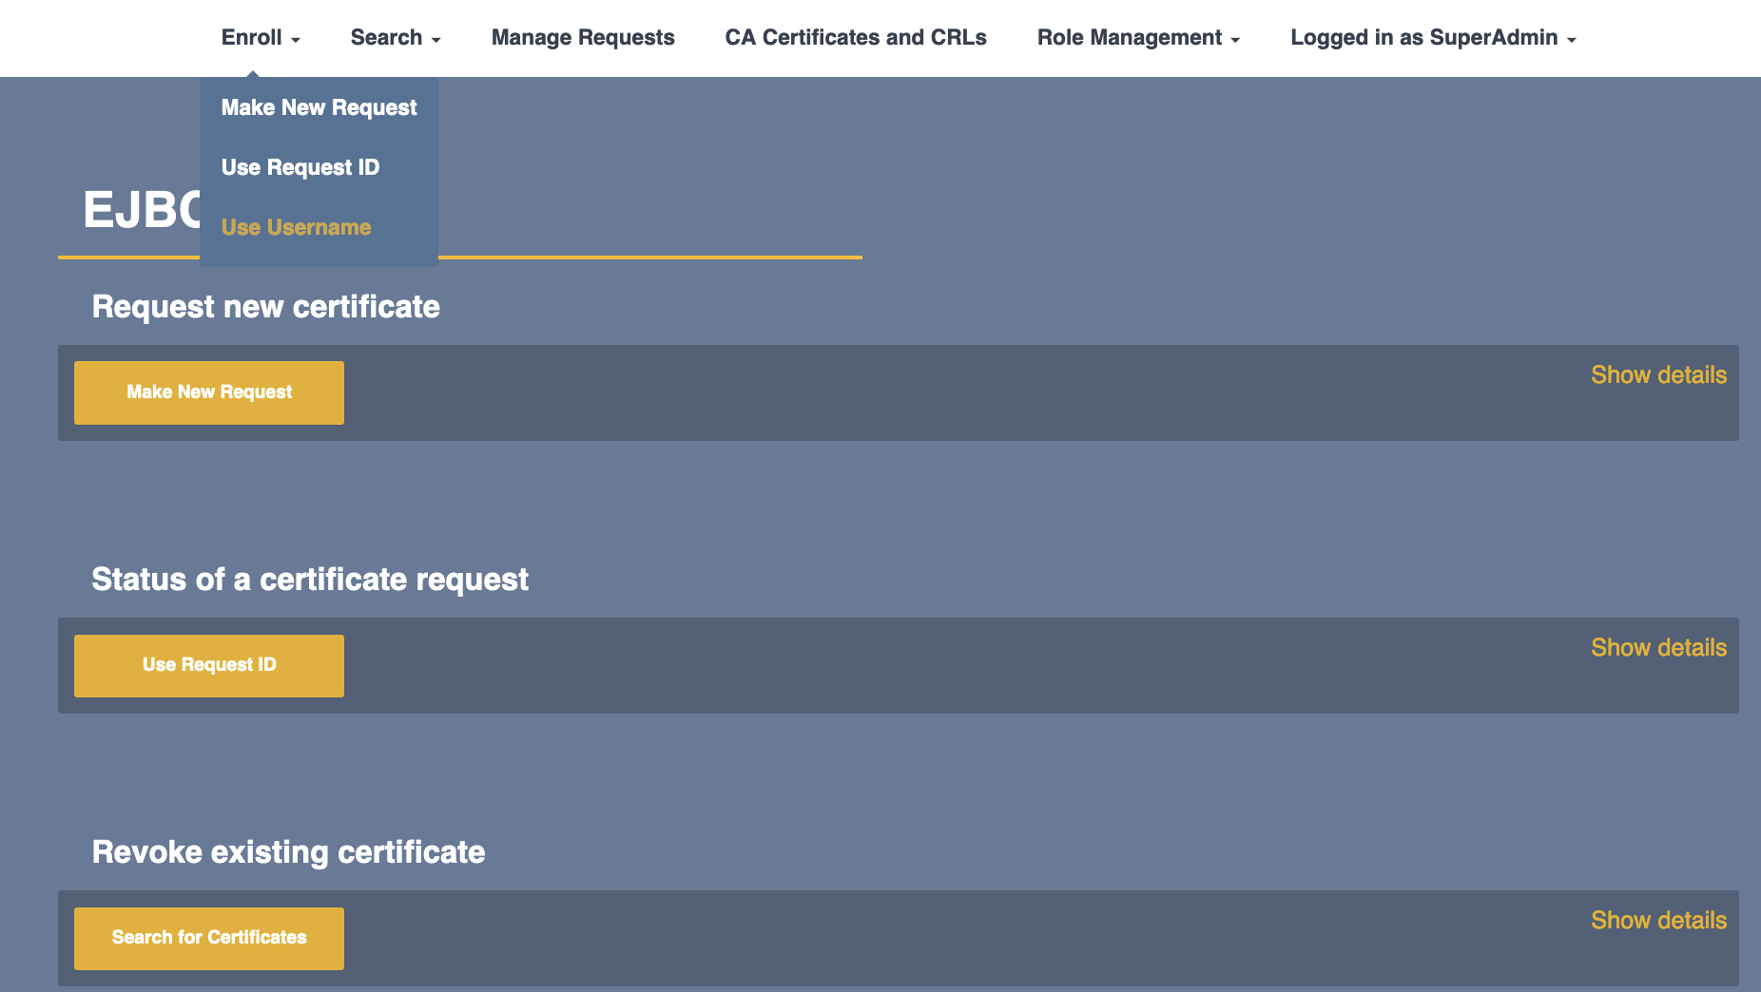Click the Request new certificate heading
The height and width of the screenshot is (992, 1761).
click(265, 307)
